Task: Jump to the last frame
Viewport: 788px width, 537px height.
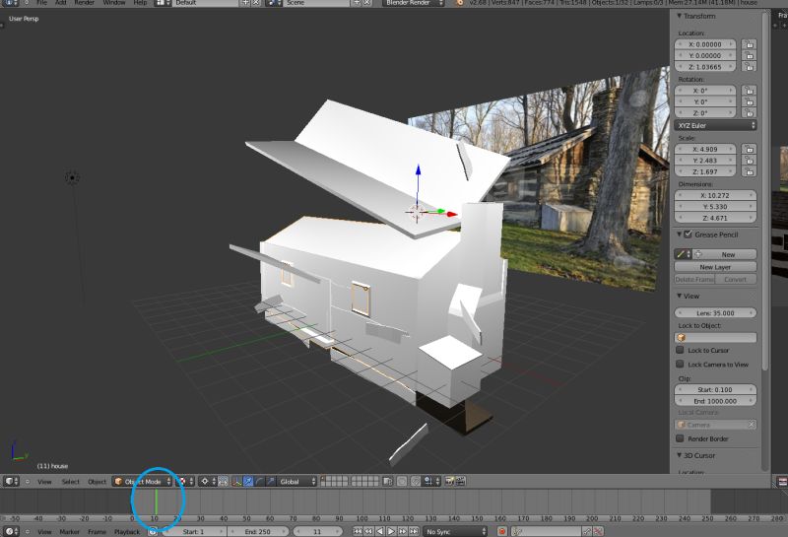Action: pyautogui.click(x=414, y=531)
